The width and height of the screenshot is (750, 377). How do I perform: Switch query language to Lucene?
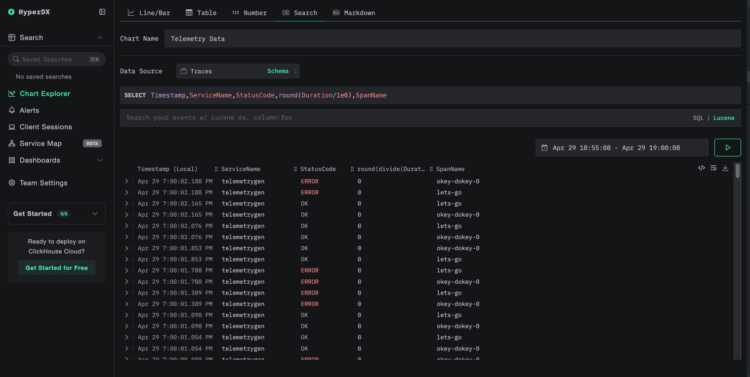pyautogui.click(x=724, y=118)
